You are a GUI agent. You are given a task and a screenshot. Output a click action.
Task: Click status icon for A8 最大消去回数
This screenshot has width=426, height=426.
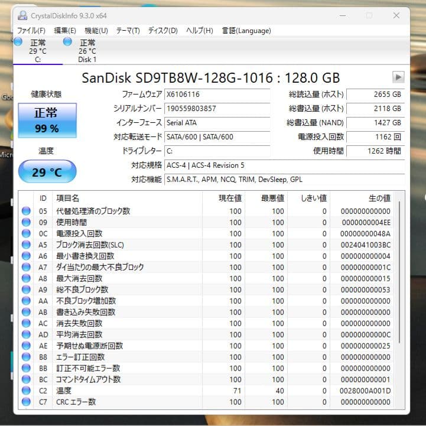pos(26,278)
